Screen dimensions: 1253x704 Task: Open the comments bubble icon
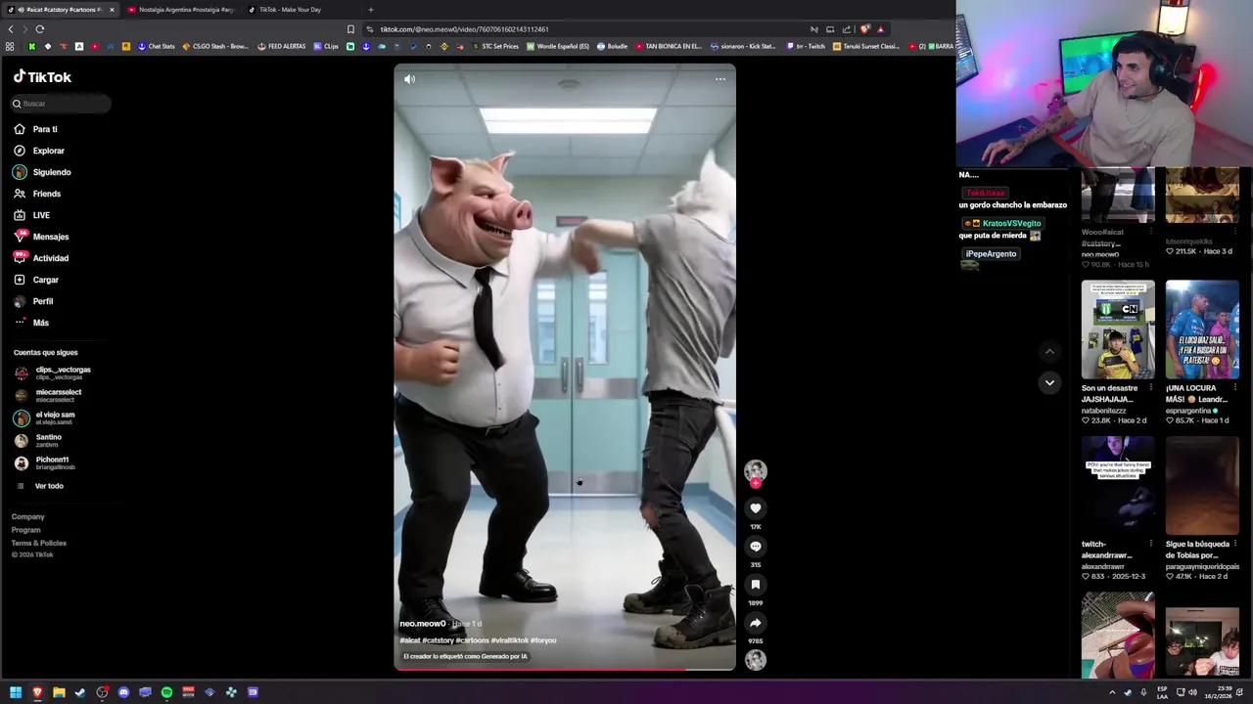click(x=755, y=547)
